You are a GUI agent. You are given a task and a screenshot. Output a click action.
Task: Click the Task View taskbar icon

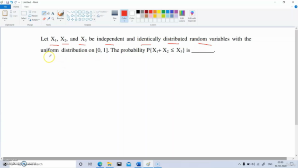(90, 164)
